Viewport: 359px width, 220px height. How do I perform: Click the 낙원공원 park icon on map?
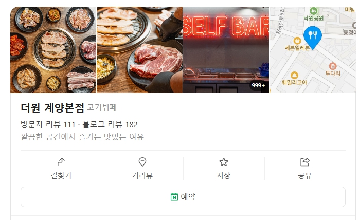pos(313,11)
